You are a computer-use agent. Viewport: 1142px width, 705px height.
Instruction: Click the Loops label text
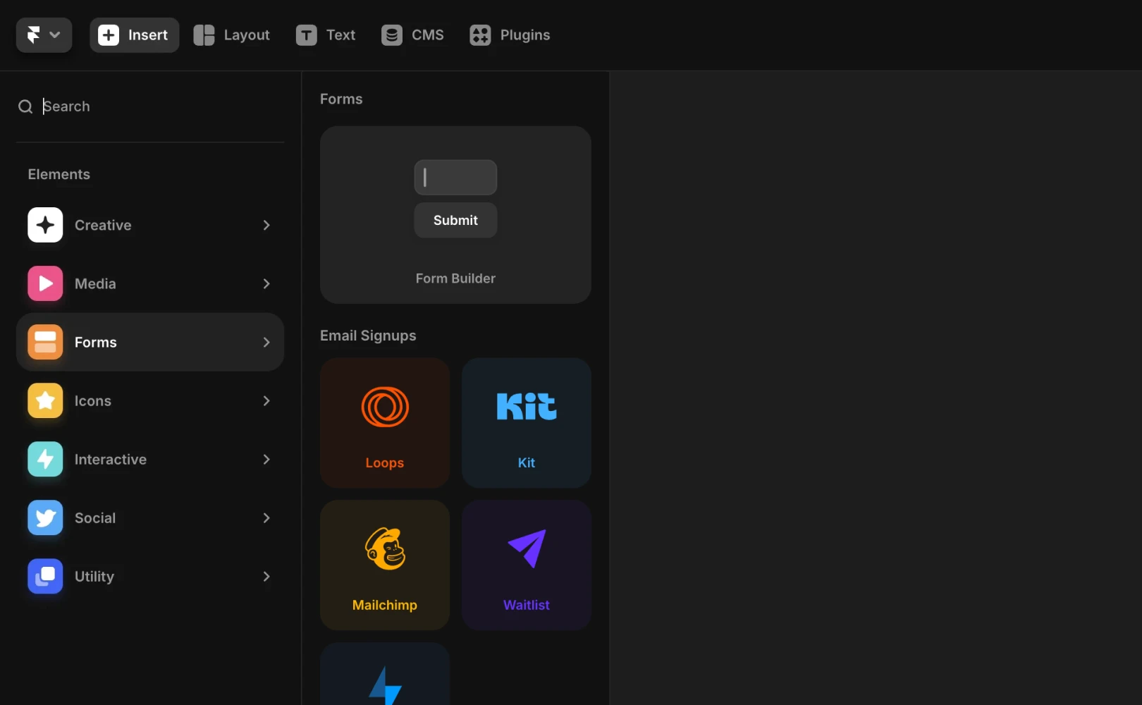[385, 462]
